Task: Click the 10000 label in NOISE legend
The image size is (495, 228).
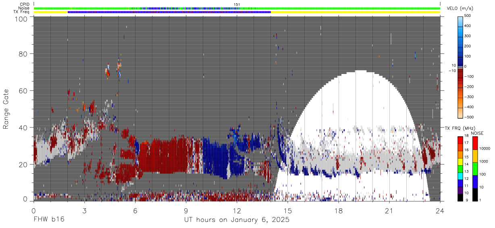Action: (x=485, y=149)
